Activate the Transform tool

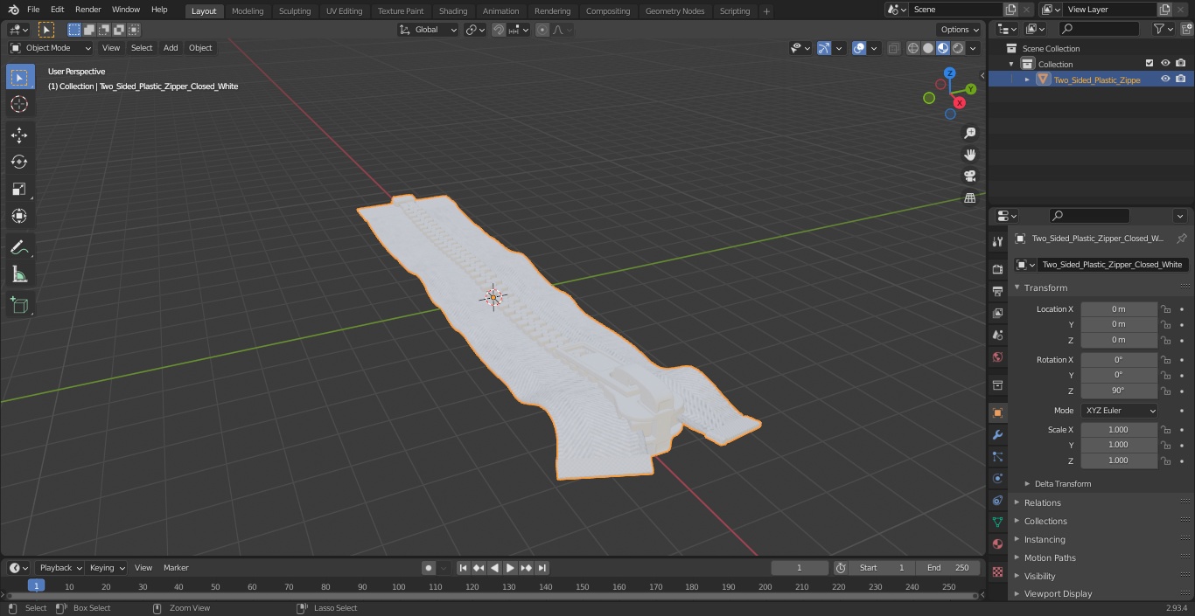pyautogui.click(x=19, y=216)
